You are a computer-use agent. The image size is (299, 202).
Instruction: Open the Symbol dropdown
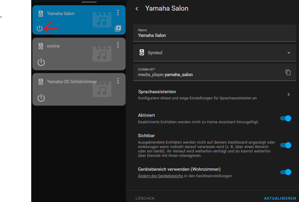pyautogui.click(x=288, y=53)
